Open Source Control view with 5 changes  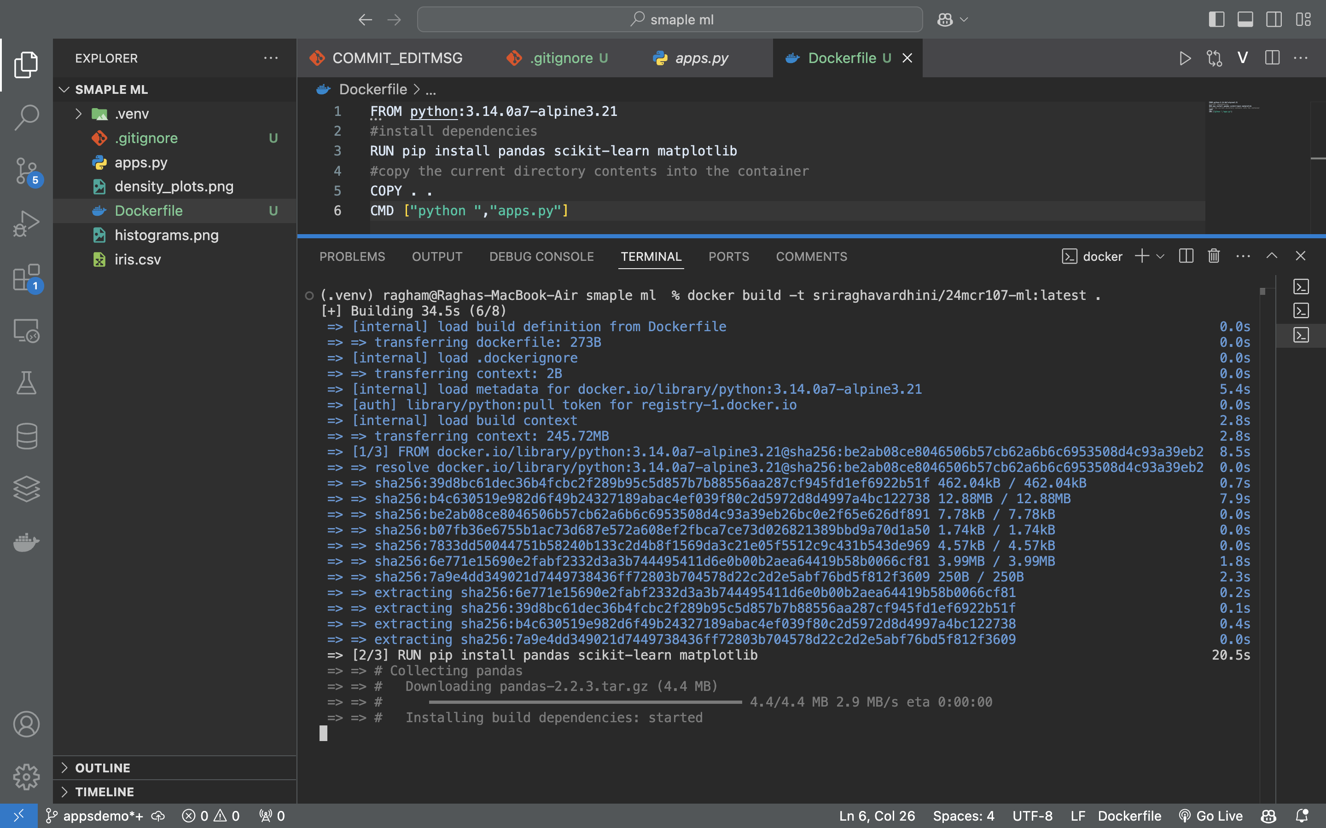click(26, 171)
